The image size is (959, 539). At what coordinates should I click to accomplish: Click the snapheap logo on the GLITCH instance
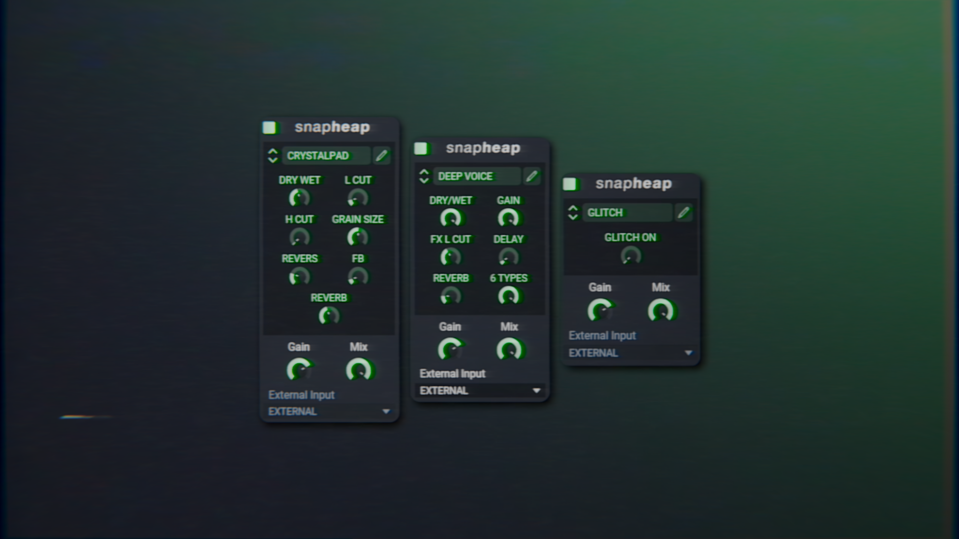coord(633,184)
